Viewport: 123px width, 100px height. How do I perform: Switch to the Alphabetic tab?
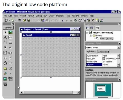91,51
